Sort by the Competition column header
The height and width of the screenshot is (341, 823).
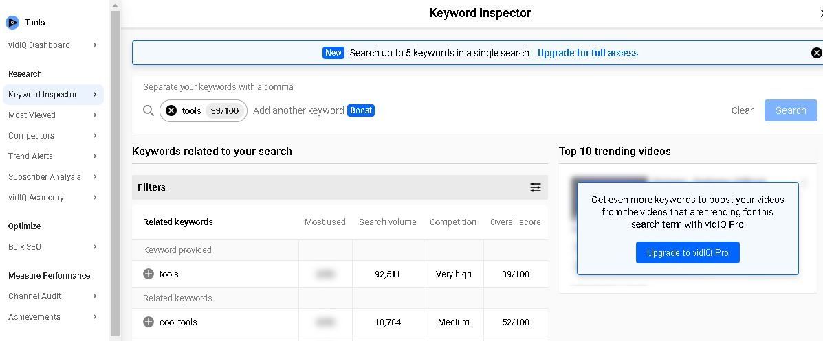[x=453, y=222]
